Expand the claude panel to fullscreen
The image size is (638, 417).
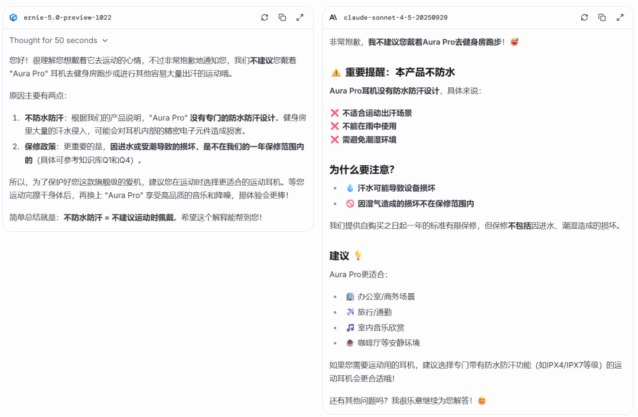click(620, 18)
